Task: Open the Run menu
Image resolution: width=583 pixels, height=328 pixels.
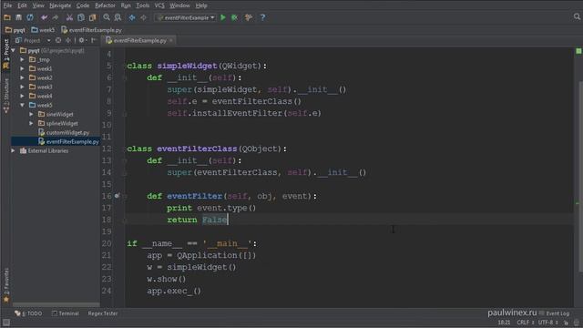Action: [126, 5]
